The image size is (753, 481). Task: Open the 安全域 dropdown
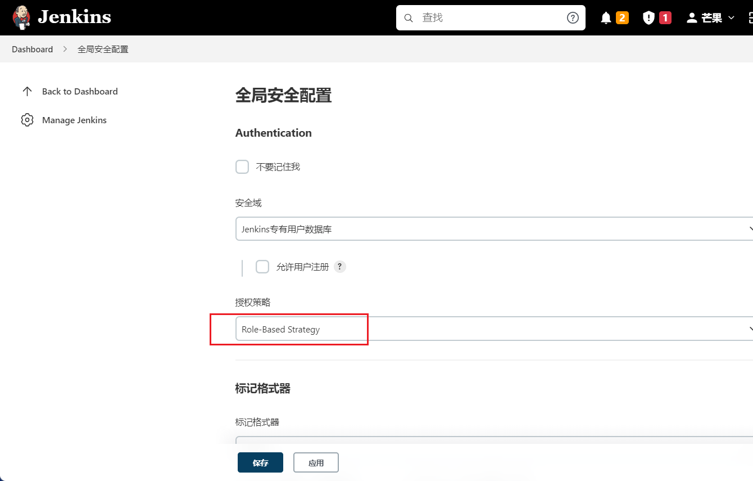(494, 229)
